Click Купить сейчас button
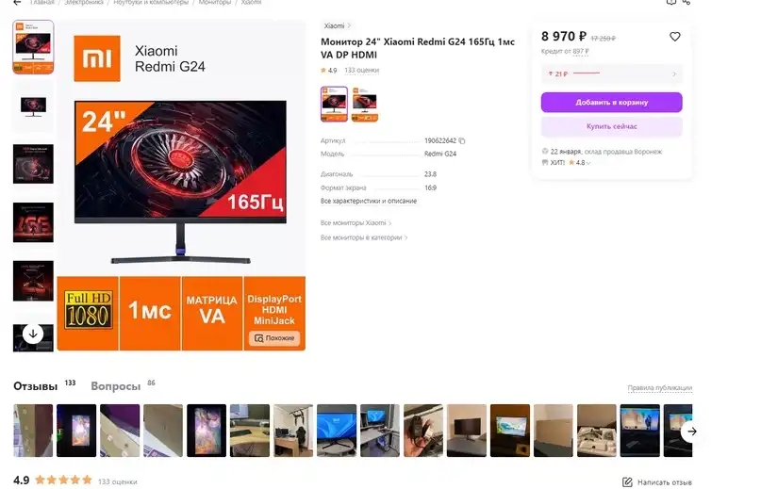761x489 pixels. pos(611,126)
